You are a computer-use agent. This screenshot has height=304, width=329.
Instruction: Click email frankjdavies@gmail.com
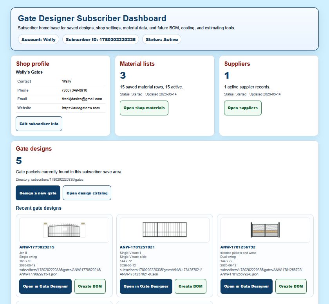pos(82,99)
